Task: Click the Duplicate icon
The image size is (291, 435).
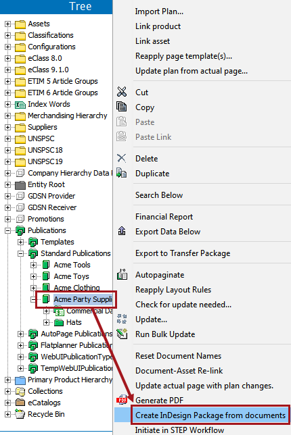Action: 121,173
